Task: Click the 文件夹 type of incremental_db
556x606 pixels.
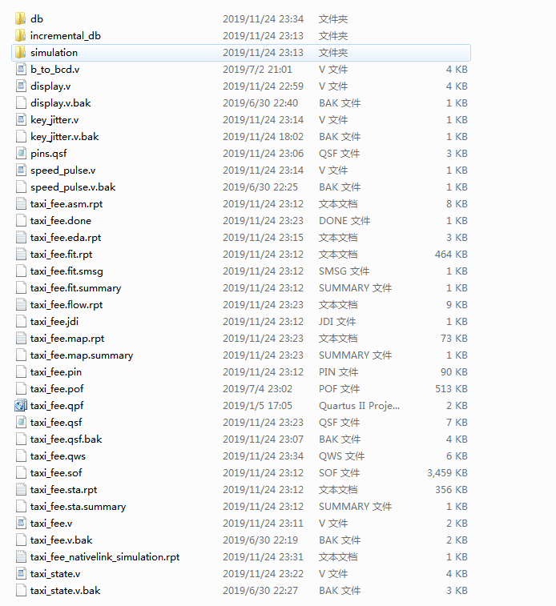Action: [x=333, y=35]
